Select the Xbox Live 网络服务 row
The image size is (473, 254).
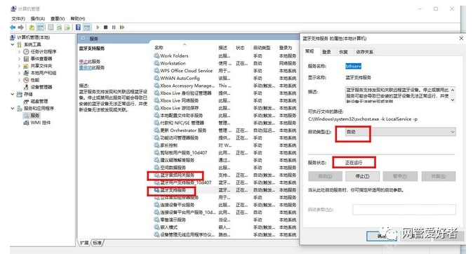click(x=225, y=100)
